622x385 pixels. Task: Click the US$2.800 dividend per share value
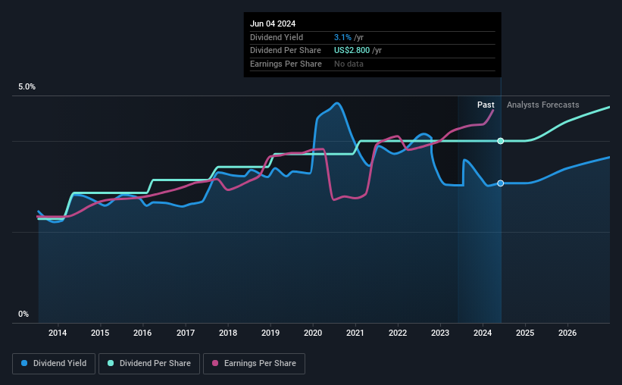352,51
